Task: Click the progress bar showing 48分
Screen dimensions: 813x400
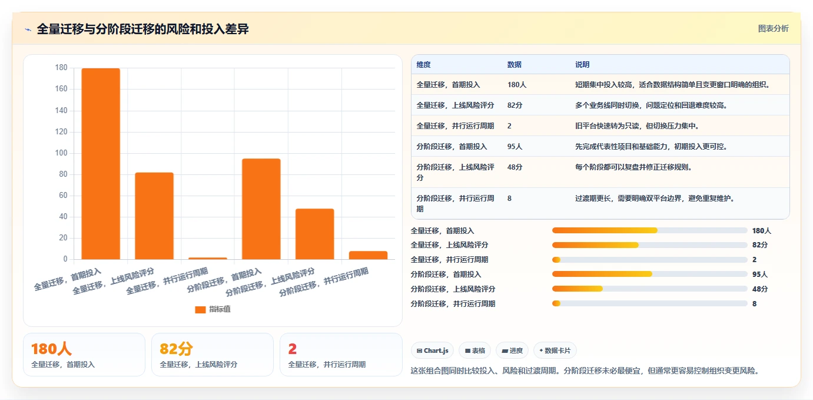Action: point(650,289)
